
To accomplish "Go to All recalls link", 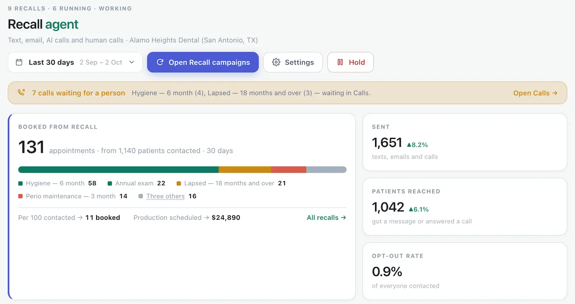I will tap(327, 218).
